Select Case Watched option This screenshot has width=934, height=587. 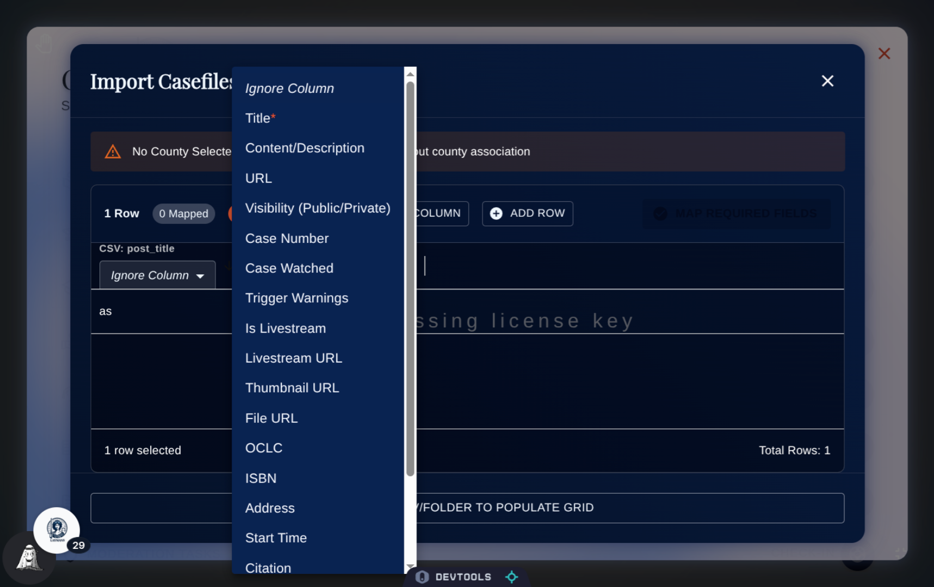[318, 268]
